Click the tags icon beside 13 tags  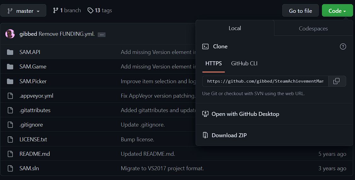[x=90, y=11]
